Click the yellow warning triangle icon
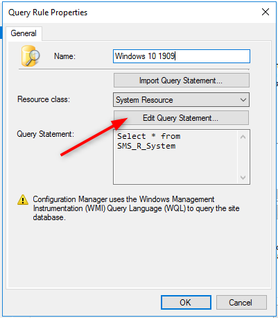The width and height of the screenshot is (278, 318). (x=23, y=200)
